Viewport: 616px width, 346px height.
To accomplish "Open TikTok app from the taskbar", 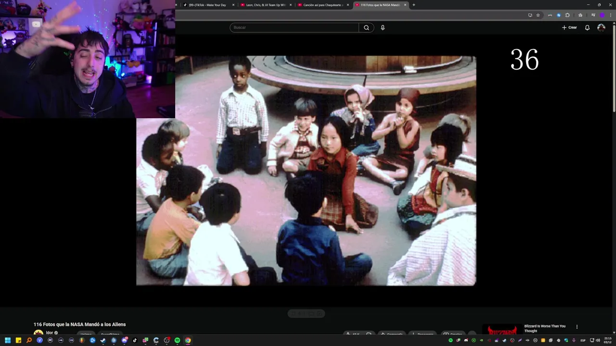I will click(135, 340).
